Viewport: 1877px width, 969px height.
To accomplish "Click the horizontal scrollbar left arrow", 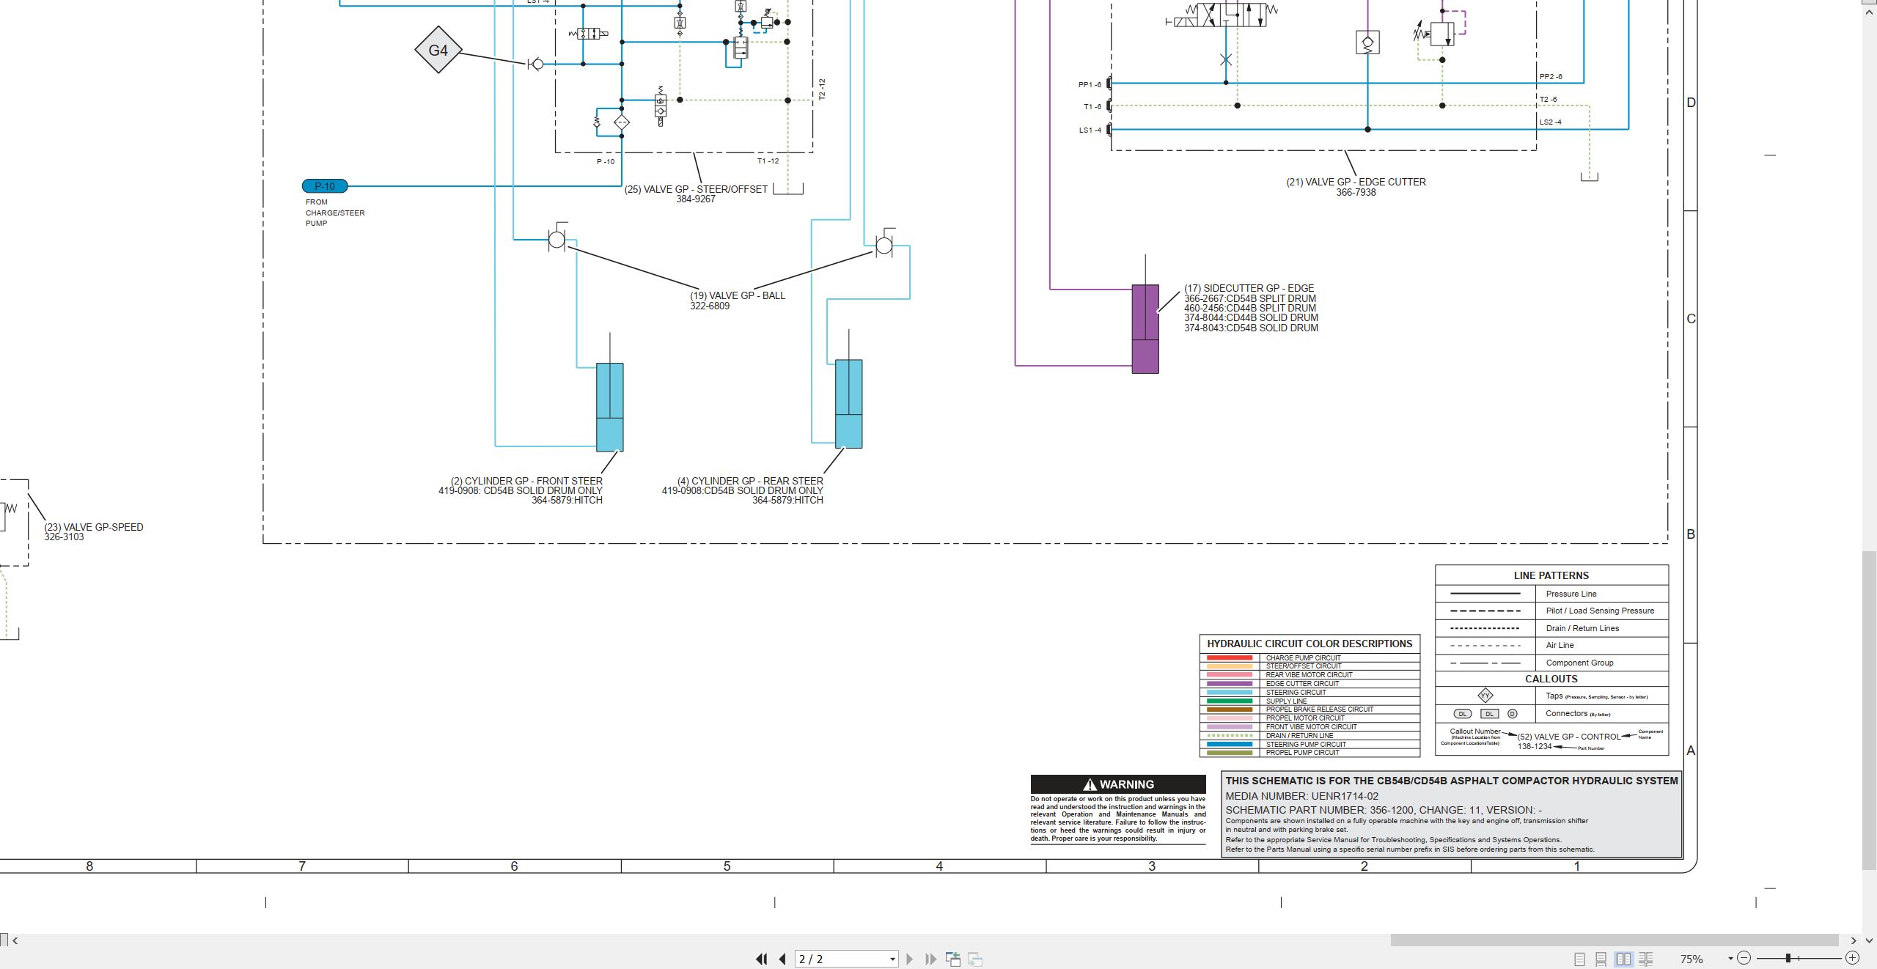I will [15, 940].
